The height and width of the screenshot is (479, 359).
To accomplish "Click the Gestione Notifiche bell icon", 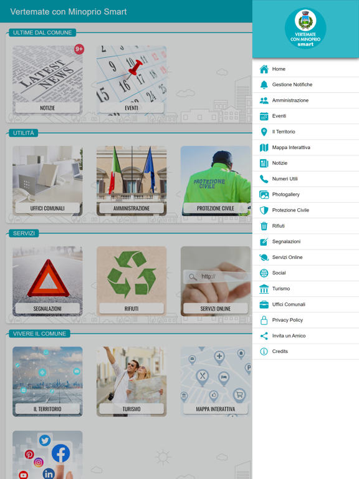I will point(264,85).
